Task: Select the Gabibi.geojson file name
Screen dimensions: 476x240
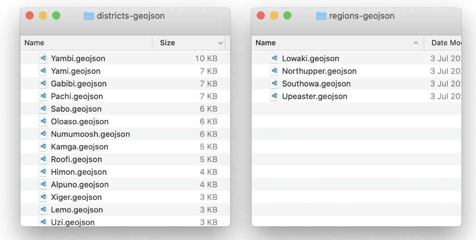Action: pyautogui.click(x=78, y=83)
